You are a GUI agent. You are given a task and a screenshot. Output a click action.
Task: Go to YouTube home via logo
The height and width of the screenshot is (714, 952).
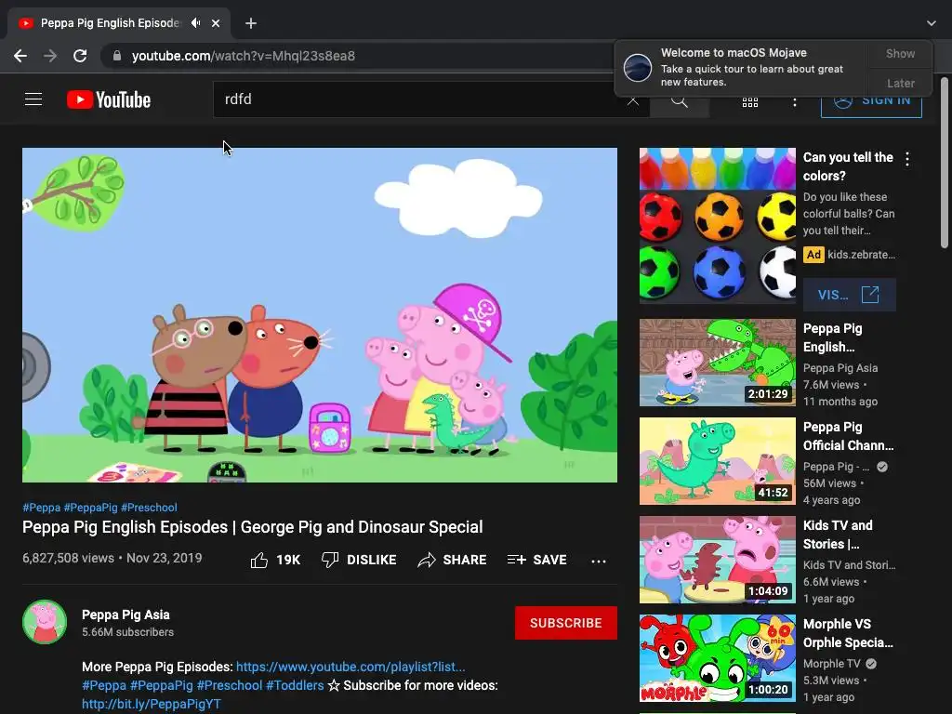(109, 99)
